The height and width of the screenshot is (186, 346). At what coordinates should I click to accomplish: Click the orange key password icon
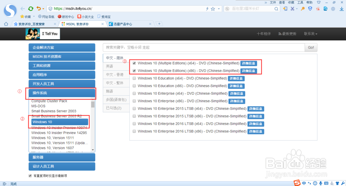click(303, 9)
